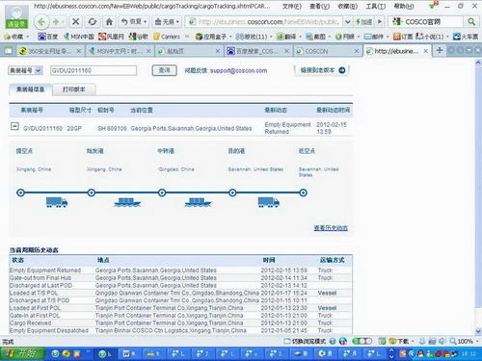Viewport: 482px width, 361px height.
Task: Click the truck icon under Xingang route
Action: 57,202
